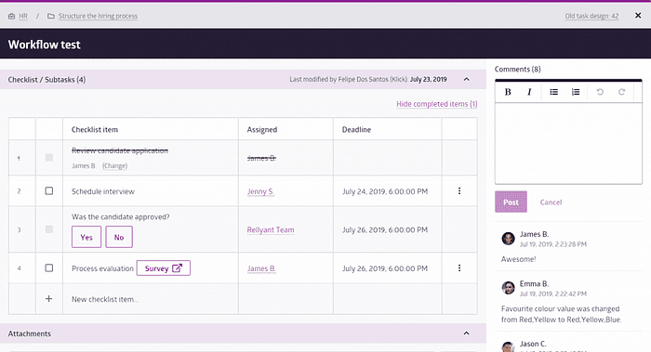651x352 pixels.
Task: Answer Yes to candidate approved
Action: [x=86, y=237]
